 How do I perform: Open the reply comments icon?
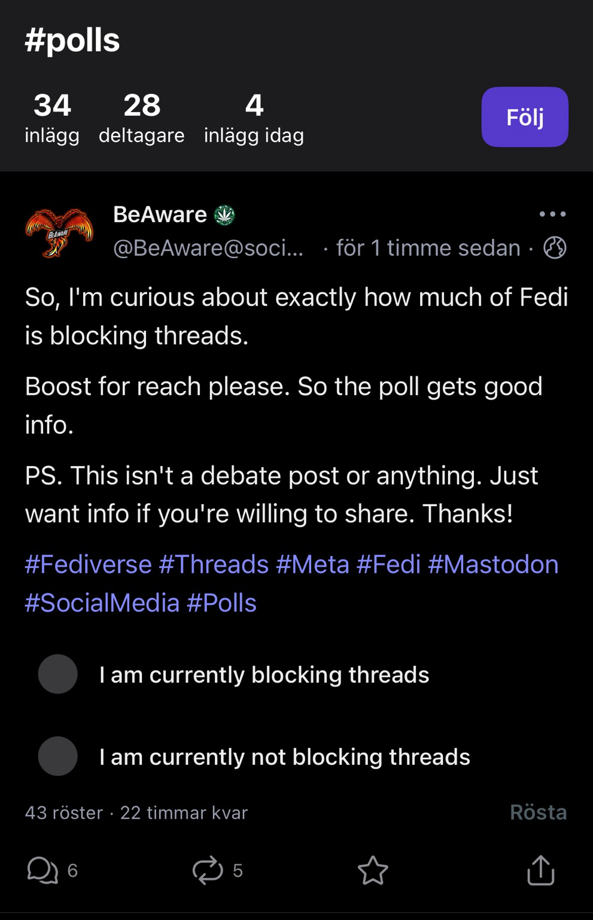[42, 870]
